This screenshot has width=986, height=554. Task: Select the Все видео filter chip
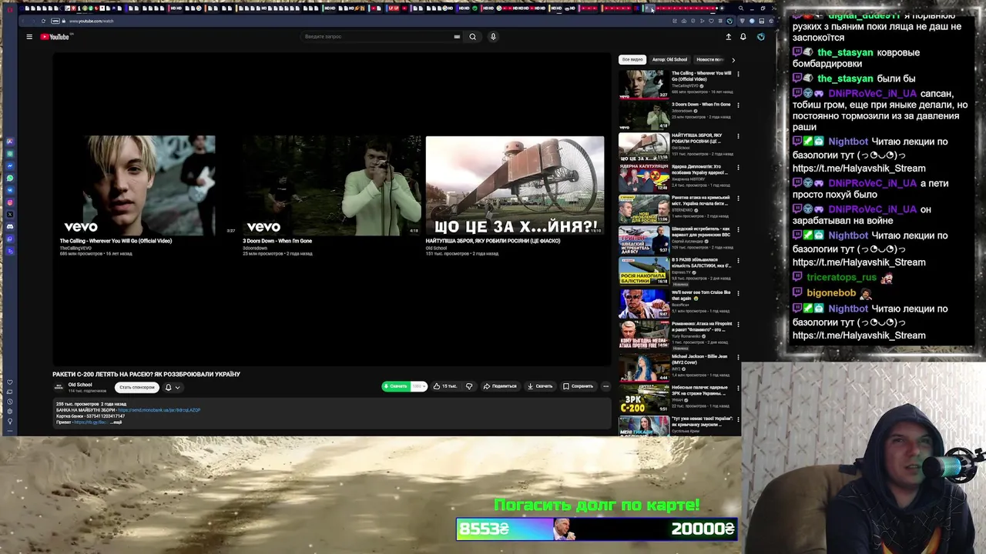tap(632, 59)
